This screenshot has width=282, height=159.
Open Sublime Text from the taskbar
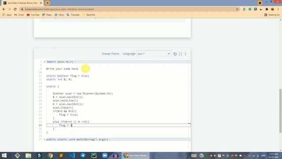point(61,155)
